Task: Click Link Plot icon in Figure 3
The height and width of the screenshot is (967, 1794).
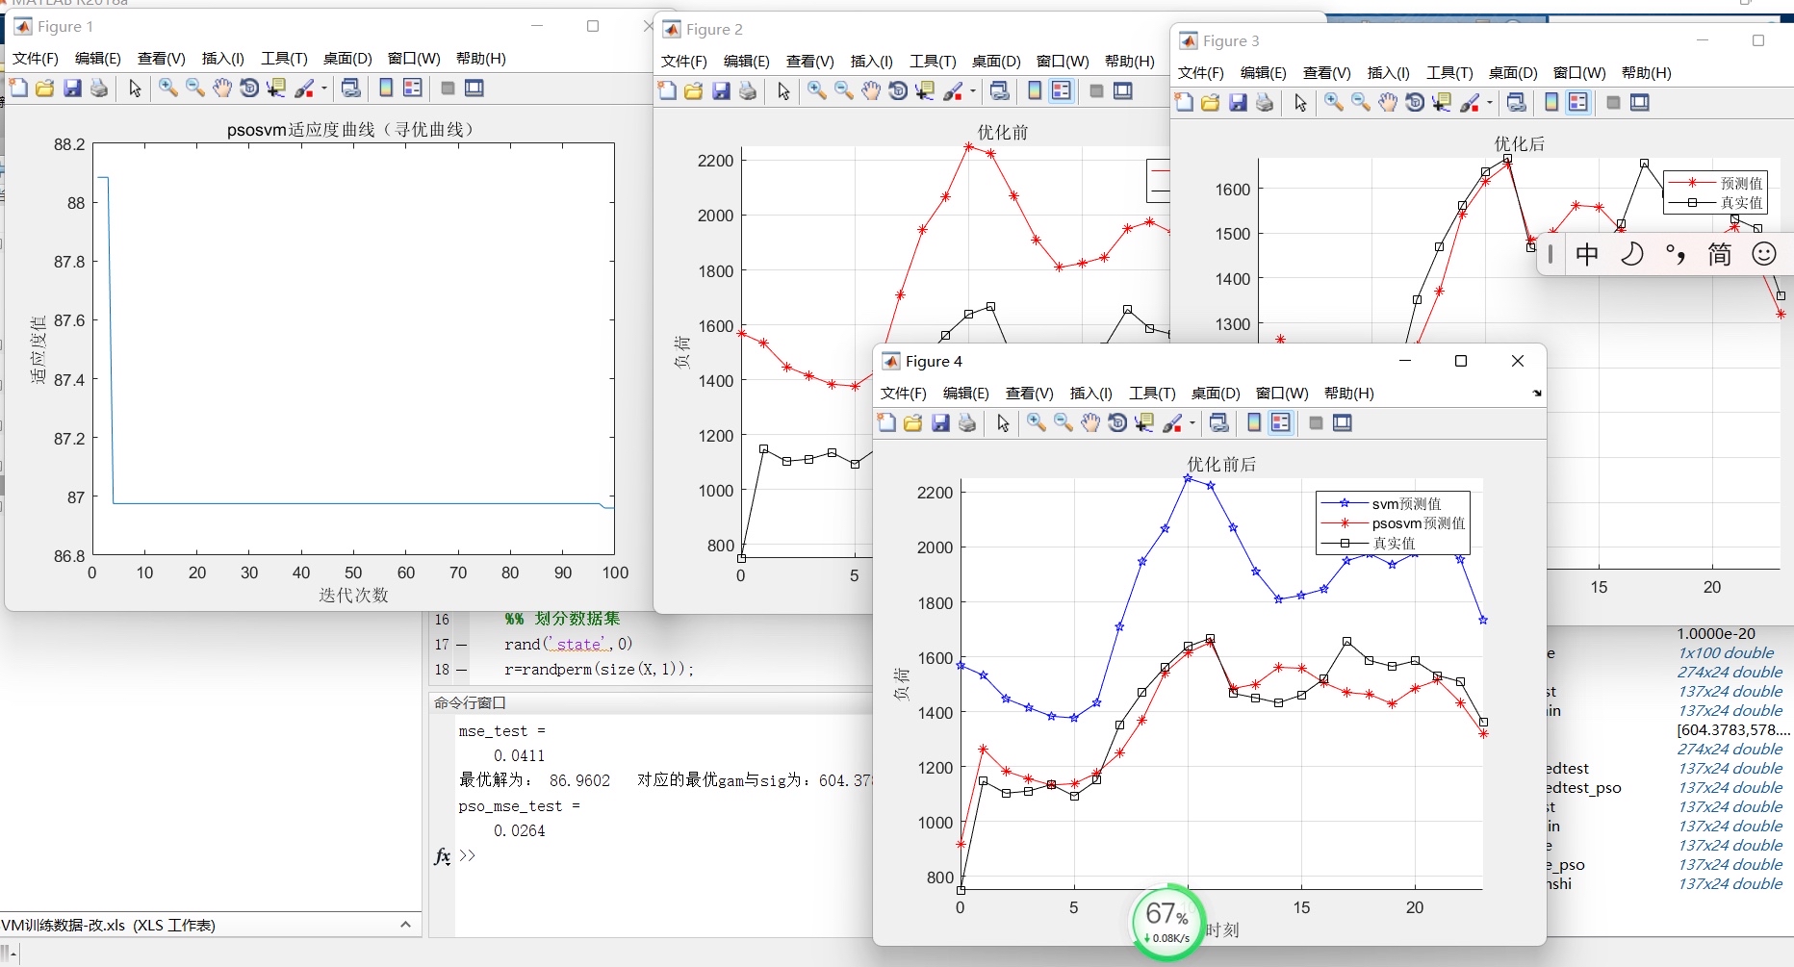Action: click(1517, 103)
